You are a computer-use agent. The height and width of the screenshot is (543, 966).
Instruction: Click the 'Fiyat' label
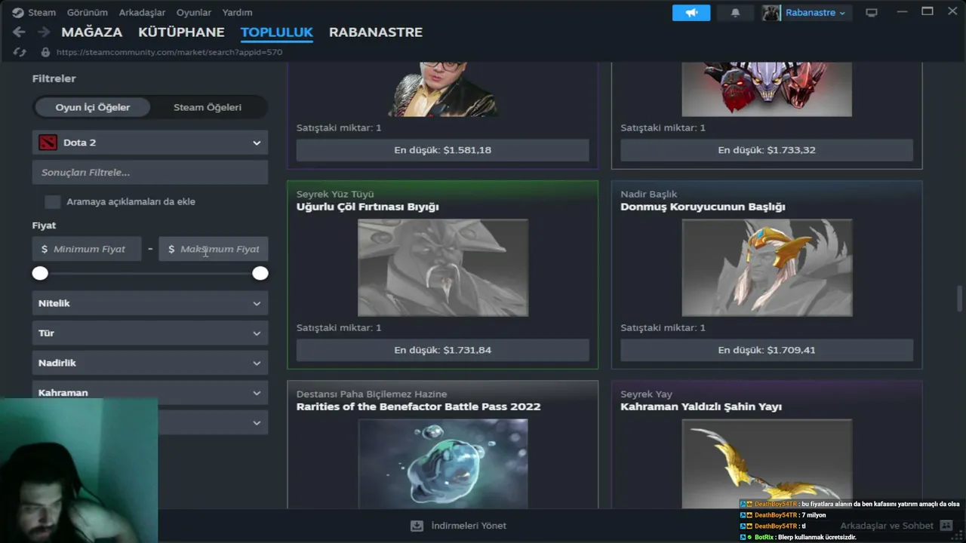coord(44,225)
